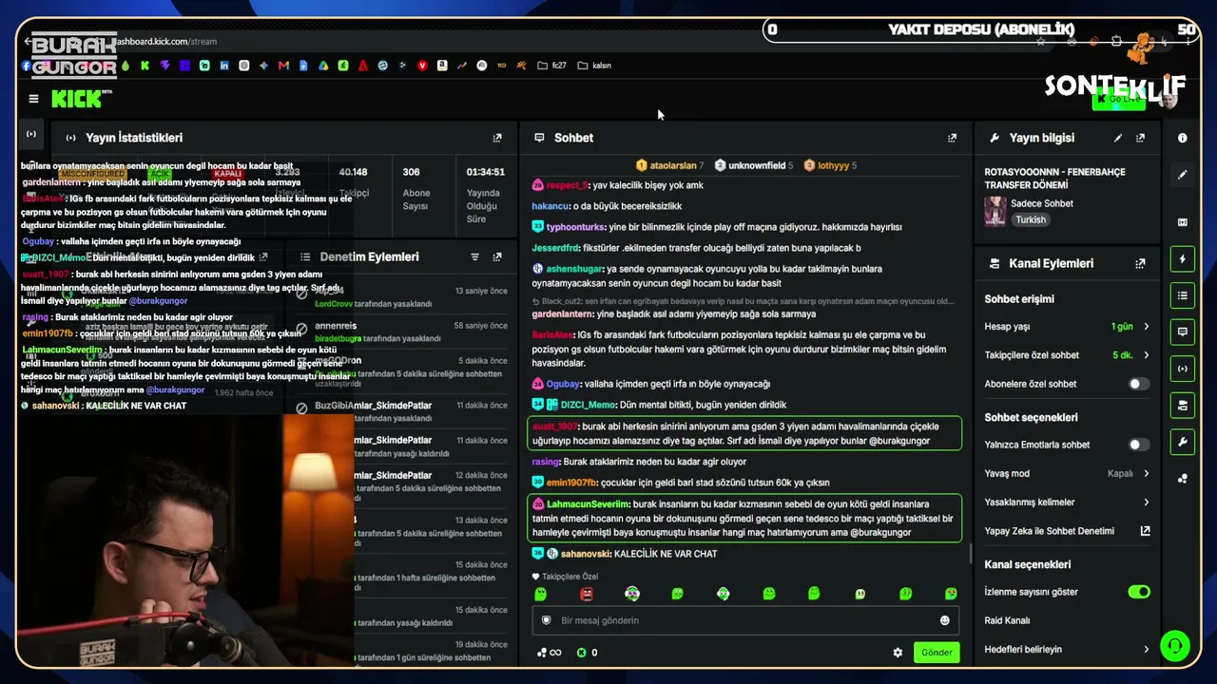Toggle Yalnızca Emotlarla sohbet switch

[1138, 445]
